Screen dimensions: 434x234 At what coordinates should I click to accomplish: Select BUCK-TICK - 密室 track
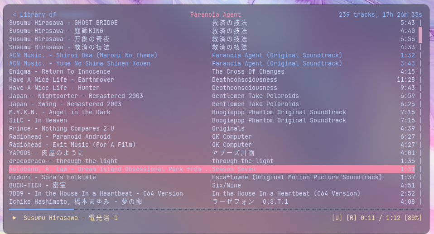pyautogui.click(x=37, y=185)
